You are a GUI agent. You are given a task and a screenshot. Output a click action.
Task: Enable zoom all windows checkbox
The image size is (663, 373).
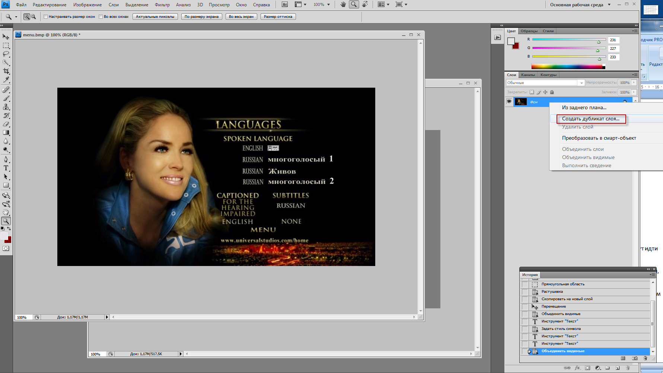pyautogui.click(x=101, y=16)
